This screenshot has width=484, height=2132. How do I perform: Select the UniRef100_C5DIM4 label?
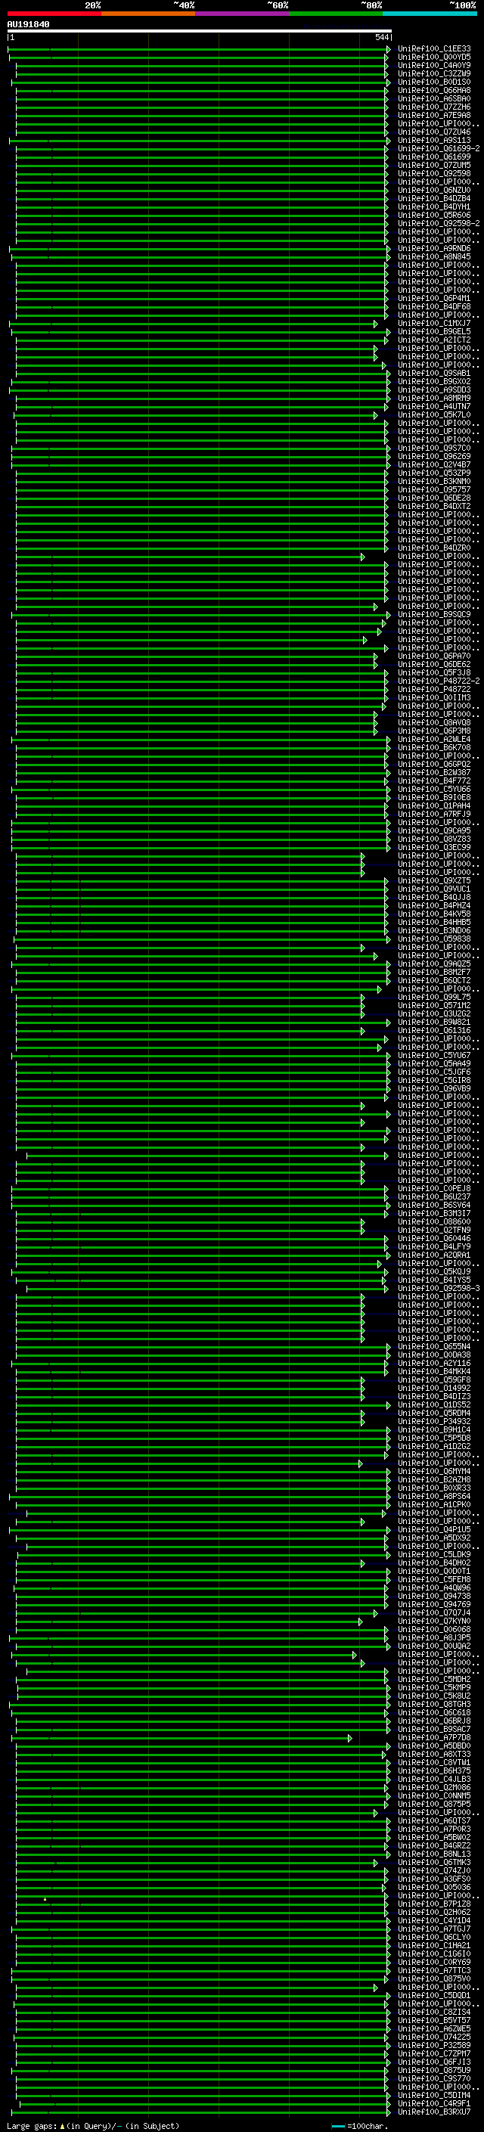click(433, 2096)
